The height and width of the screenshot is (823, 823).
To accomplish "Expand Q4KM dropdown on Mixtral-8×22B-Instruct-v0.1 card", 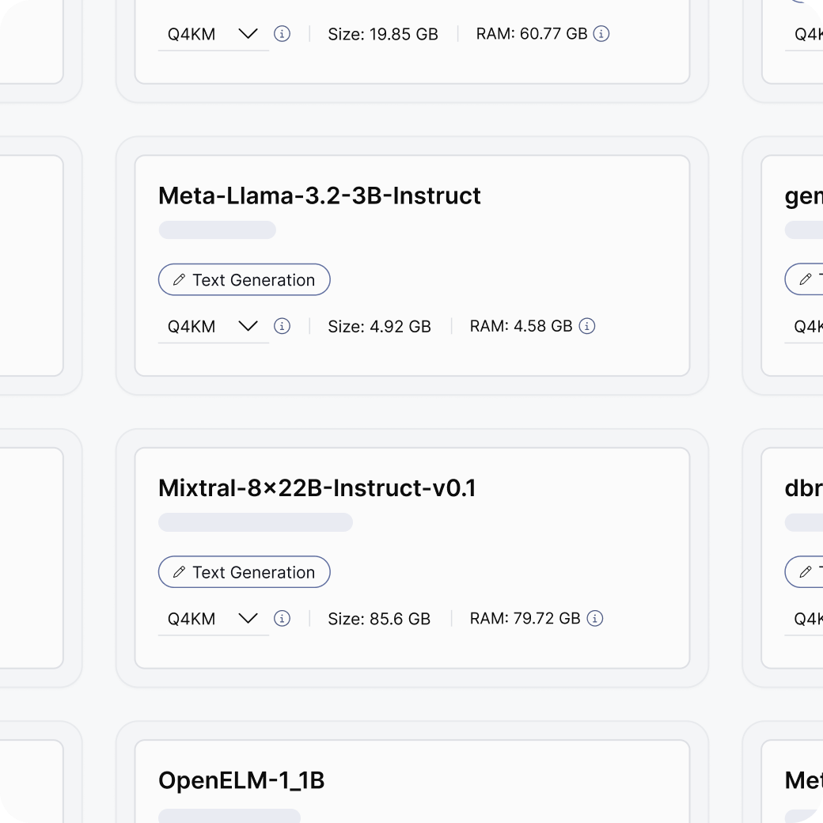I will [213, 618].
